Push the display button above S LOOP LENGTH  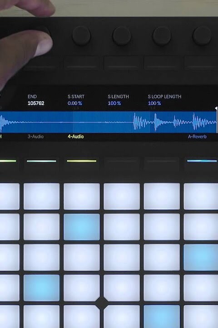[x=162, y=63]
